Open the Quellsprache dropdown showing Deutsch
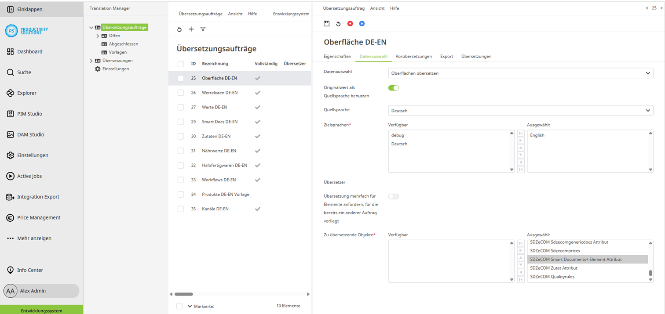 point(521,110)
